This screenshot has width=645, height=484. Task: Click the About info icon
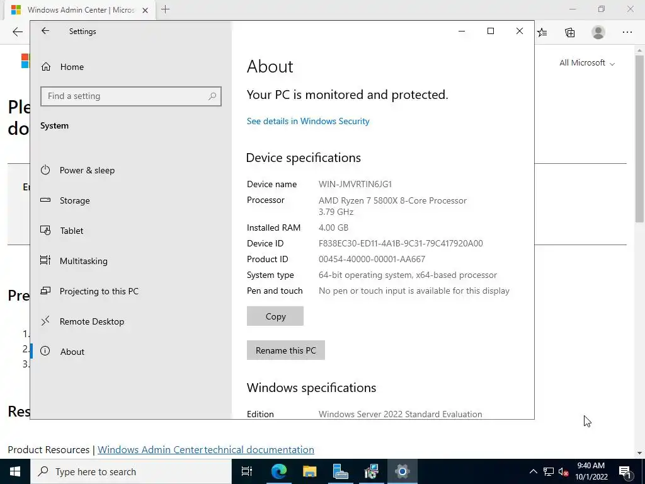click(45, 351)
